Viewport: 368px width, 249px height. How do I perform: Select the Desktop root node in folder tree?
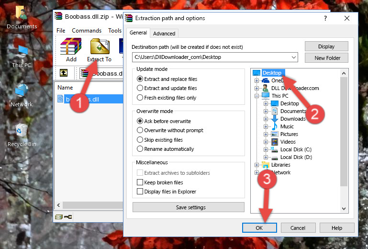point(271,73)
